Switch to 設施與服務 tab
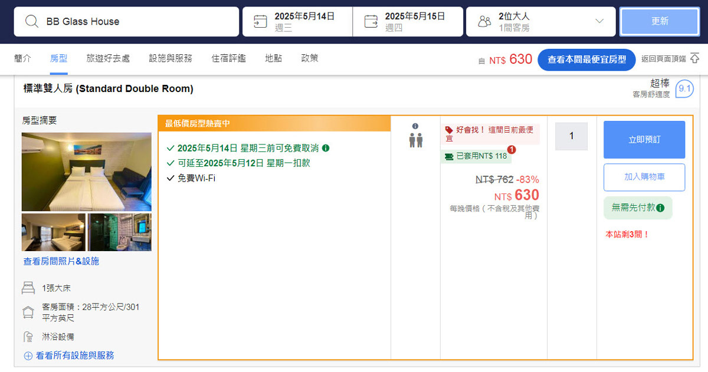The width and height of the screenshot is (708, 372). pyautogui.click(x=171, y=58)
